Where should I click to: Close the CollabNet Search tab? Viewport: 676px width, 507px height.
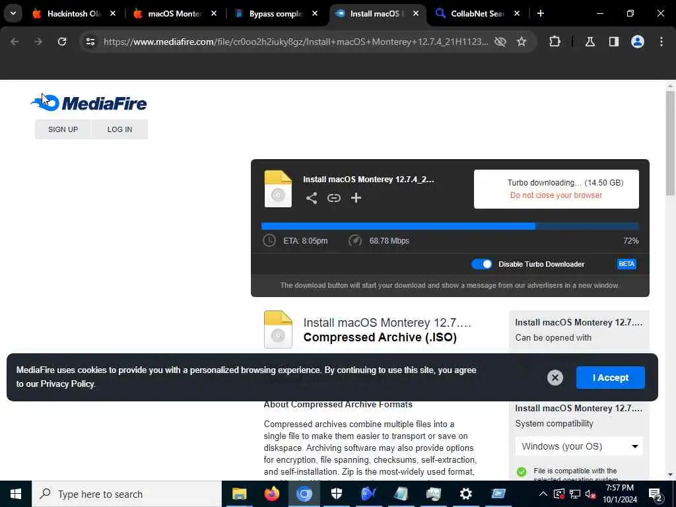[517, 13]
